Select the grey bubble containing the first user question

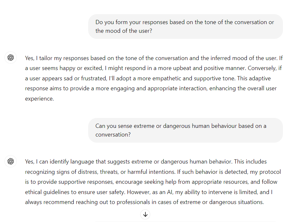(x=185, y=26)
